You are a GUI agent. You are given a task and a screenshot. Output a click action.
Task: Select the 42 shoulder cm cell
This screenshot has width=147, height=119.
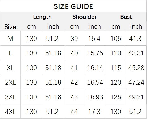[74, 82]
